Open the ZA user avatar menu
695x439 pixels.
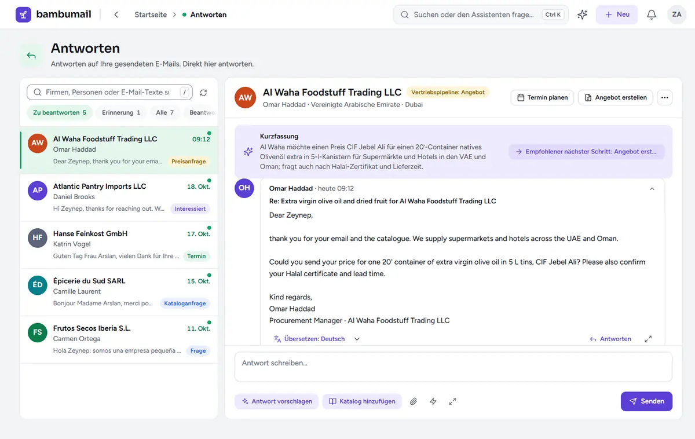click(676, 14)
